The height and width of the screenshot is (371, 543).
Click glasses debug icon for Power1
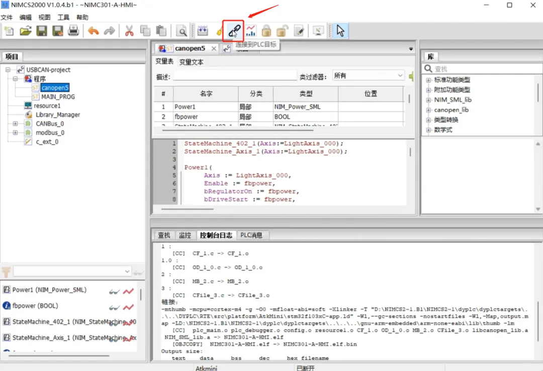tap(114, 292)
